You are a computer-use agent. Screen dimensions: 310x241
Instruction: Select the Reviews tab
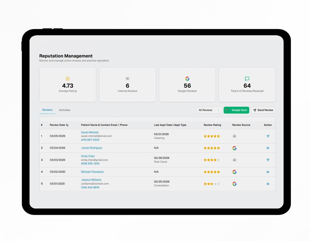click(47, 110)
